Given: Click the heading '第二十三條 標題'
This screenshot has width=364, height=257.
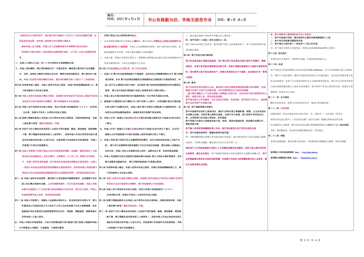Looking at the screenshot, I should pyautogui.click(x=277, y=135).
